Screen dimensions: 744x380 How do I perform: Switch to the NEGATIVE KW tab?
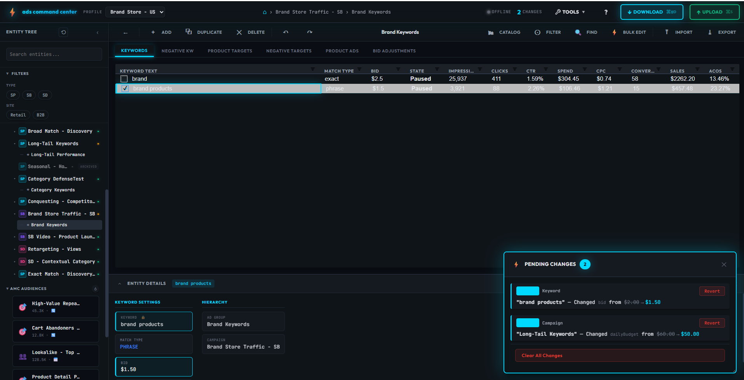click(178, 50)
